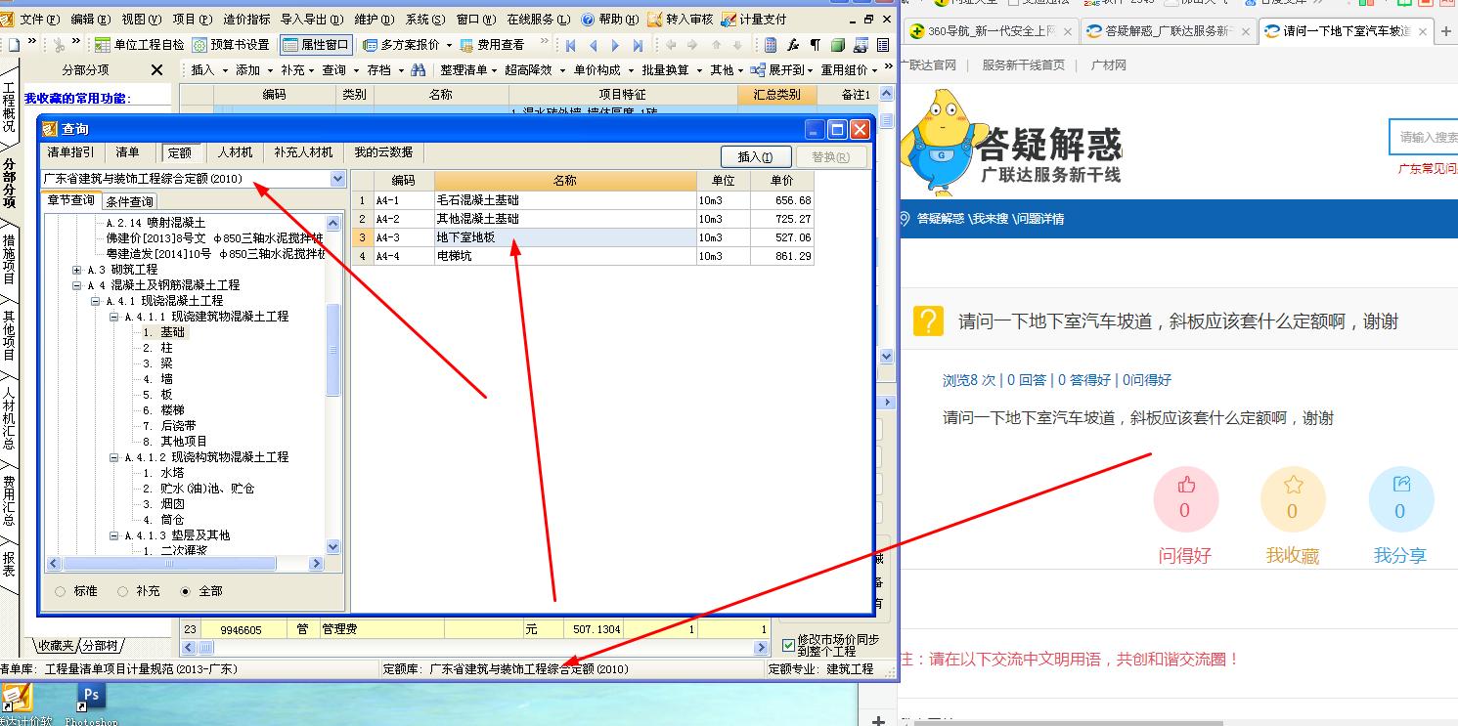This screenshot has height=726, width=1458.
Task: Open 计量支付 measurement payment
Action: (753, 20)
